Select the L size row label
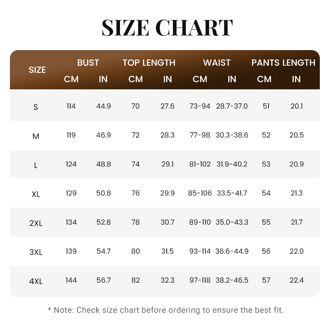The width and height of the screenshot is (331, 331). (x=36, y=165)
